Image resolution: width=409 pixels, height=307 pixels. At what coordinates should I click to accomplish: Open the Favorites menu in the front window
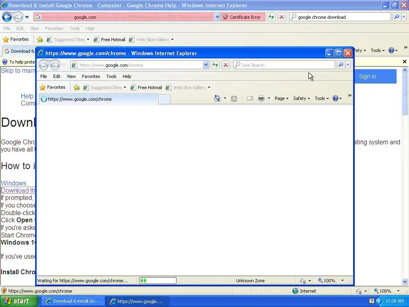coord(91,76)
